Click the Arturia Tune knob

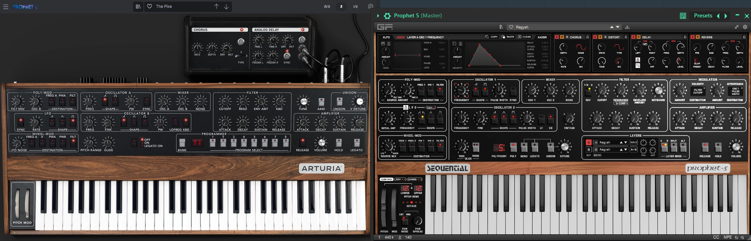303,102
